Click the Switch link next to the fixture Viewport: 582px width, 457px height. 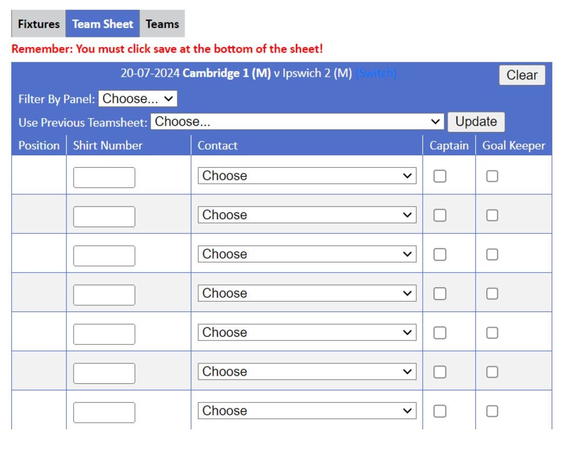point(378,73)
